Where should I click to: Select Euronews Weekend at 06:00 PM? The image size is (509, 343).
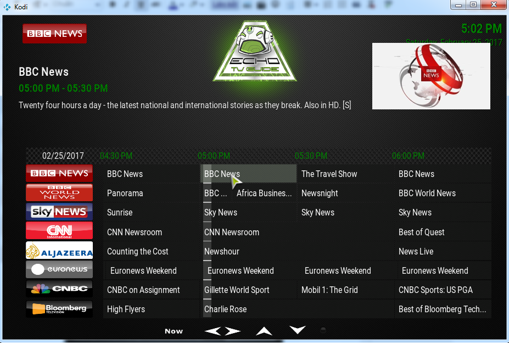point(444,270)
